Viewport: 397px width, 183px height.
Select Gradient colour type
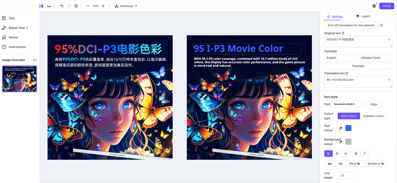pyautogui.click(x=373, y=116)
